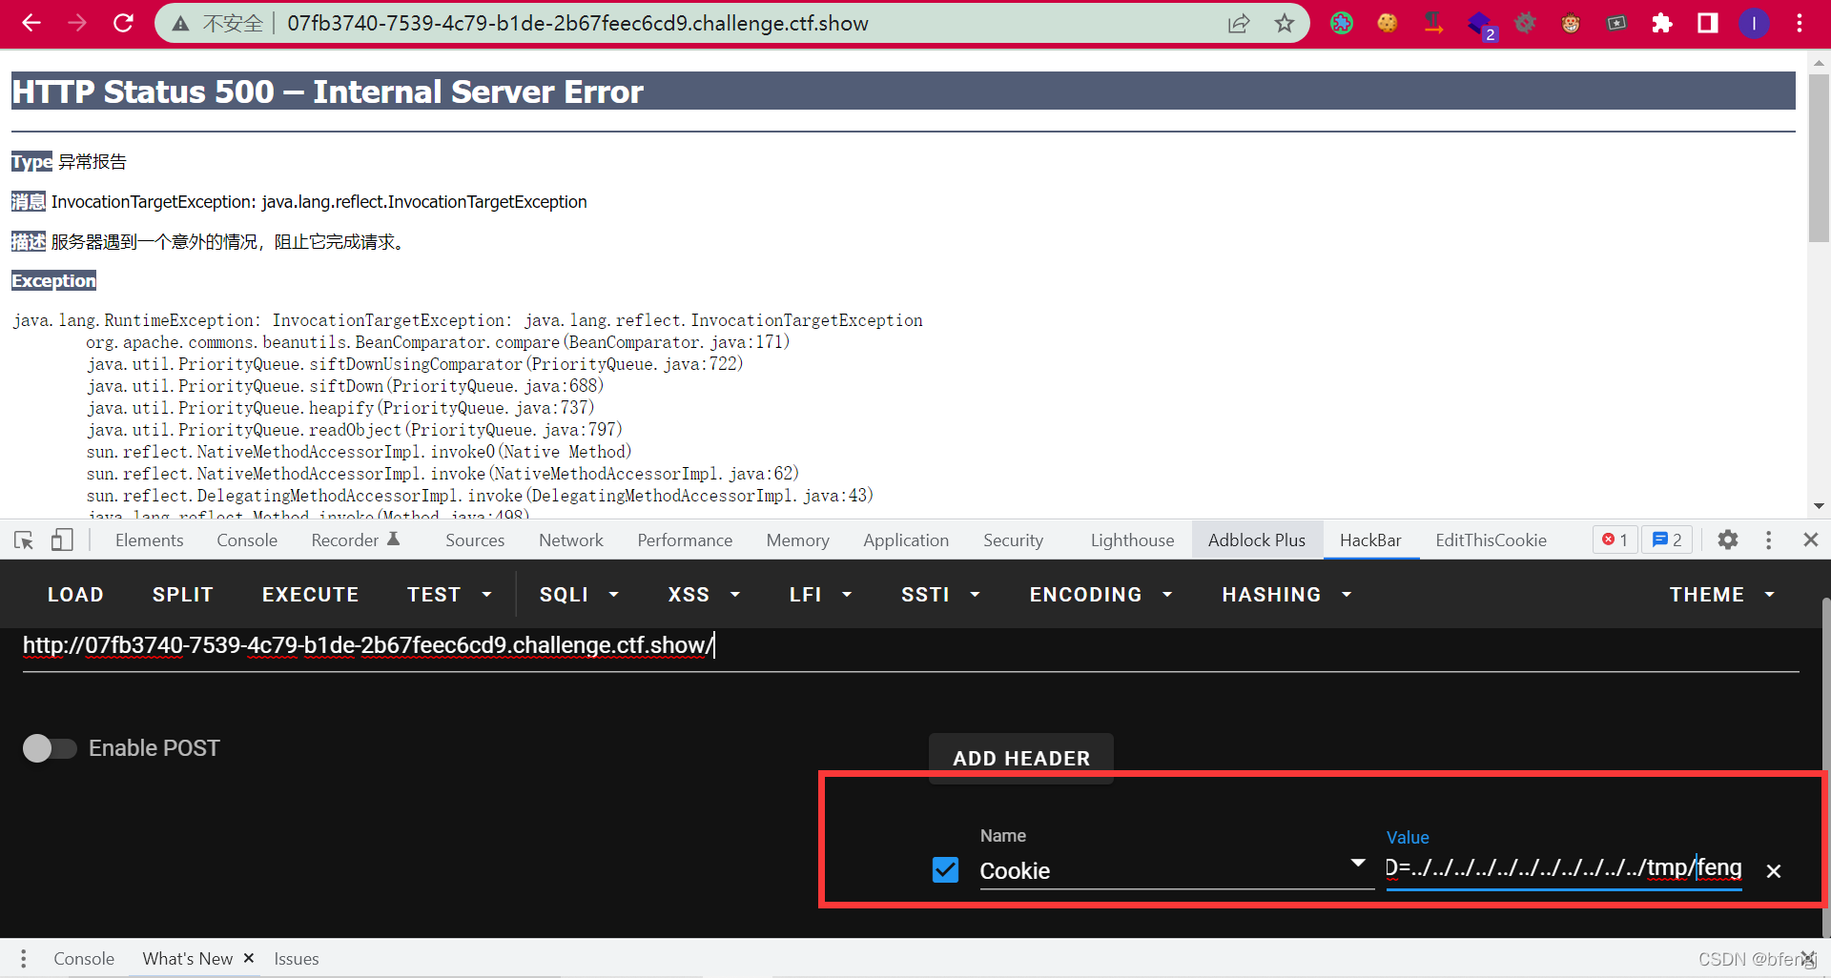Switch to the Network tab
1831x978 pixels.
point(571,540)
